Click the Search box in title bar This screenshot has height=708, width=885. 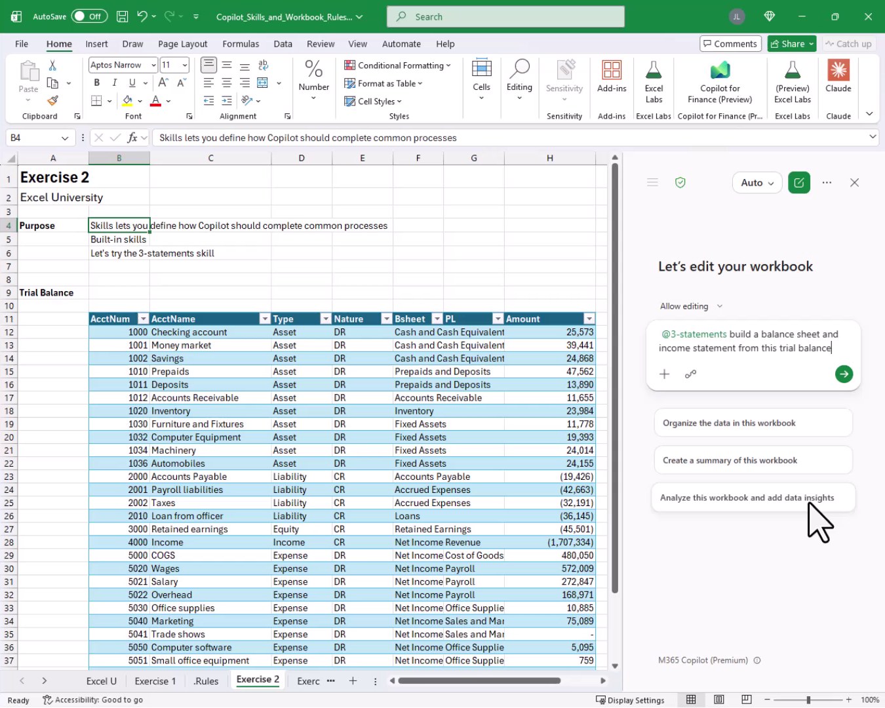click(x=505, y=16)
